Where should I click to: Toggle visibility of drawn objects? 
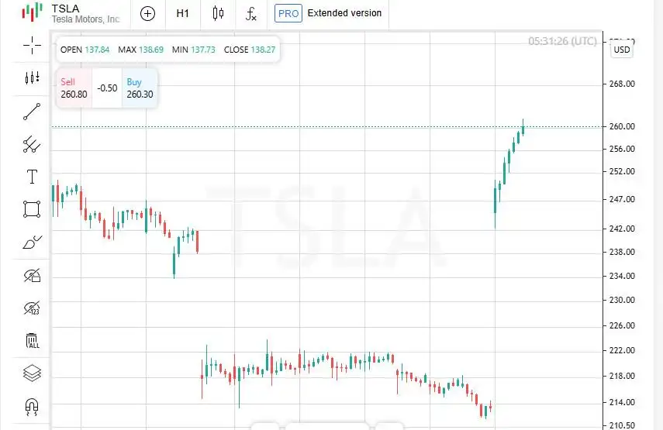(32, 275)
